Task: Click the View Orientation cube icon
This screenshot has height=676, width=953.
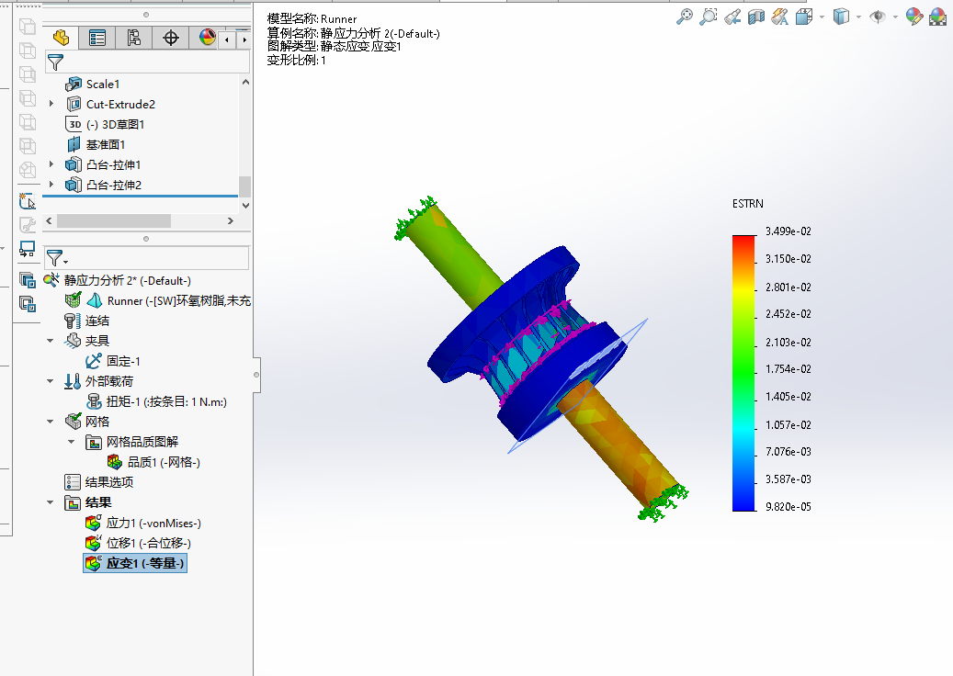Action: point(804,17)
